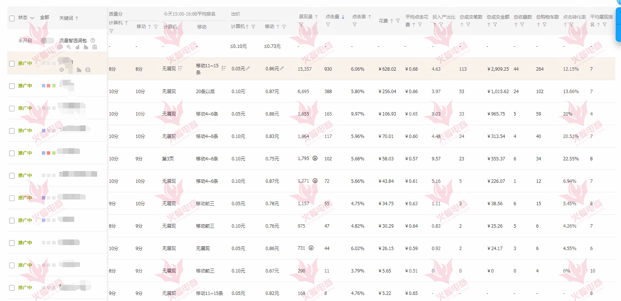
Task: Tick the checkbox of the first 推广中 row
Action: [x=12, y=63]
